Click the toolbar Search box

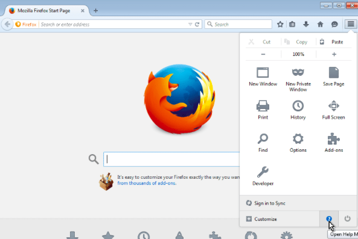(x=238, y=24)
